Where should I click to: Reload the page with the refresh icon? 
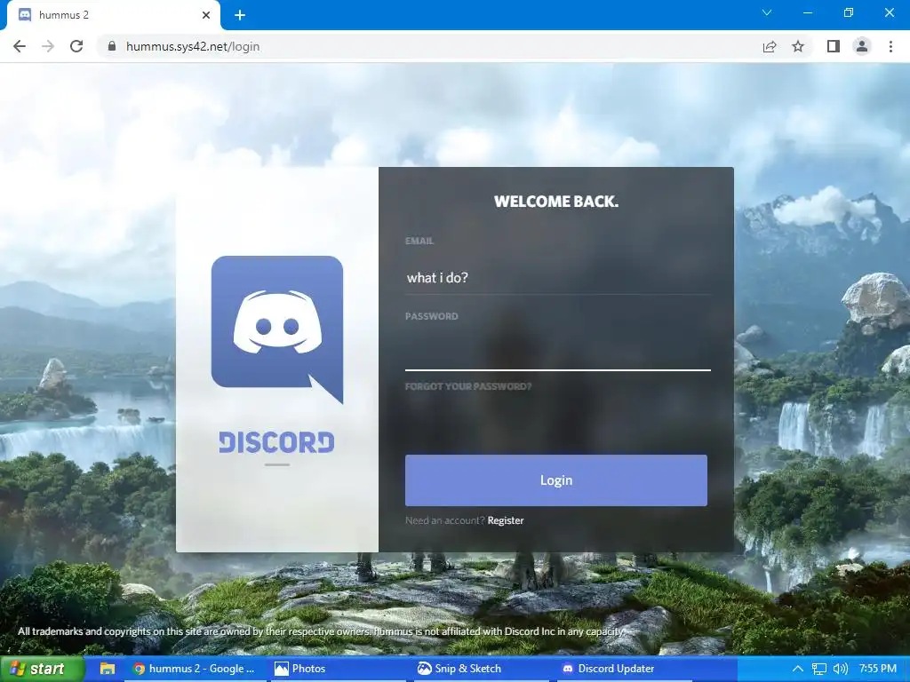76,46
